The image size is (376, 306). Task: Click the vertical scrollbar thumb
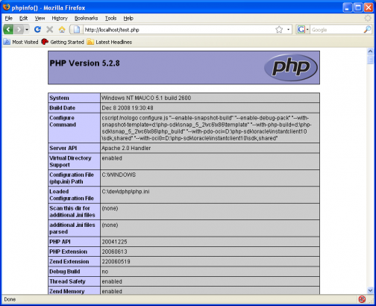(370, 60)
